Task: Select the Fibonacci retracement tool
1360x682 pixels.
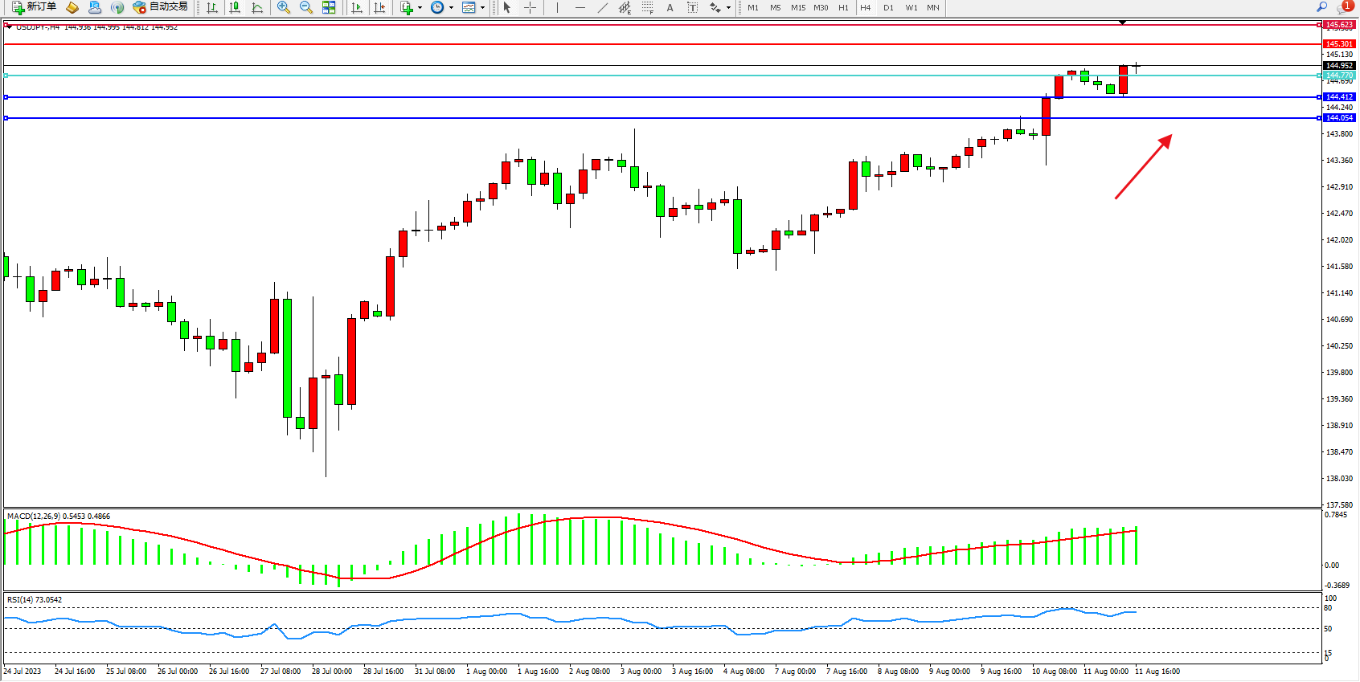Action: tap(648, 7)
